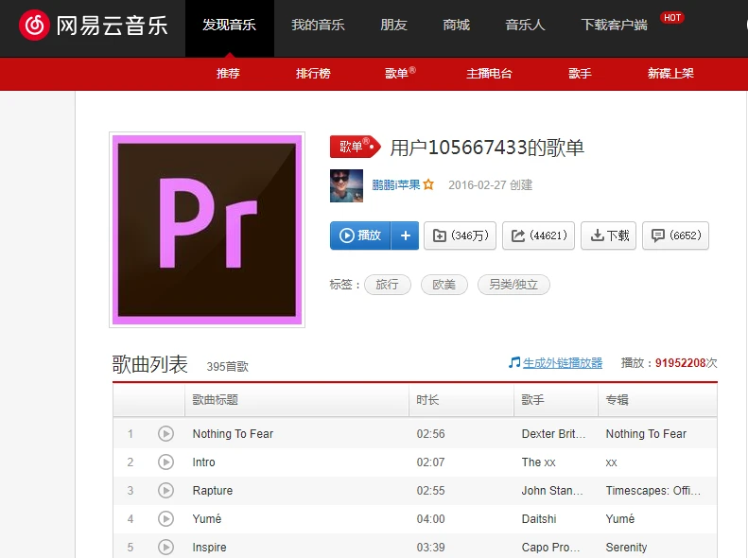Click the play count 91952208
The height and width of the screenshot is (558, 748).
(x=680, y=363)
